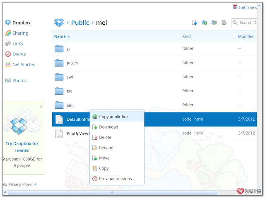This screenshot has width=265, height=198.
Task: Choose Rename from context menu
Action: 117,148
